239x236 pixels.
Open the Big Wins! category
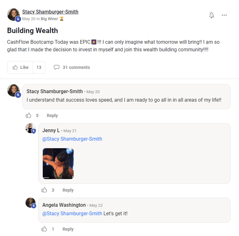(50, 19)
